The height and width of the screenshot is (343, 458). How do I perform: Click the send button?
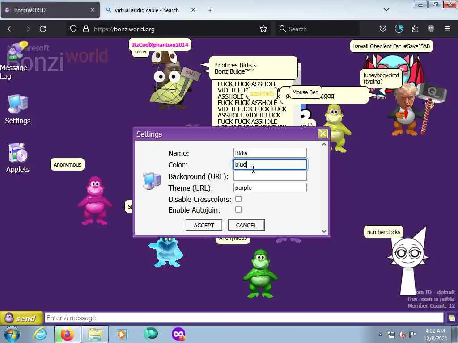[21, 318]
